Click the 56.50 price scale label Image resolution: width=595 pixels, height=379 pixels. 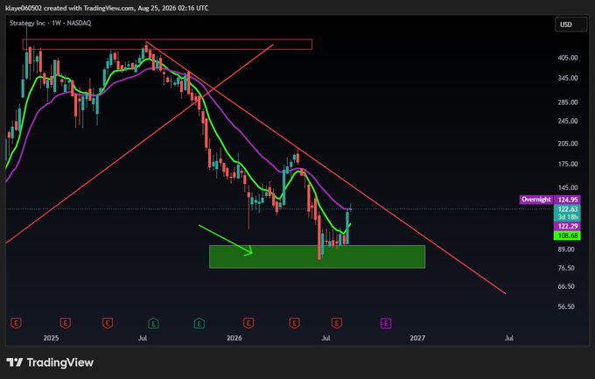(566, 306)
